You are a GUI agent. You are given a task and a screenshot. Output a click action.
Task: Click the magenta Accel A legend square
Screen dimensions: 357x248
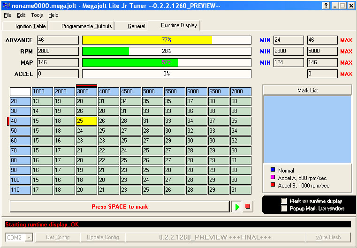tap(273, 177)
